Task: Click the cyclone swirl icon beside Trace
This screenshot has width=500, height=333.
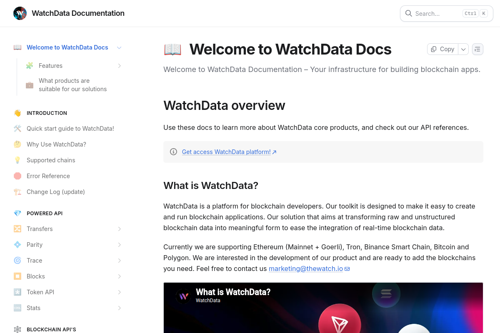Action: 17,261
